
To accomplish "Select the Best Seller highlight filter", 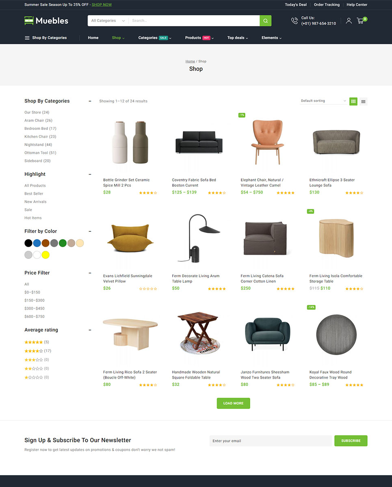I will (x=34, y=194).
